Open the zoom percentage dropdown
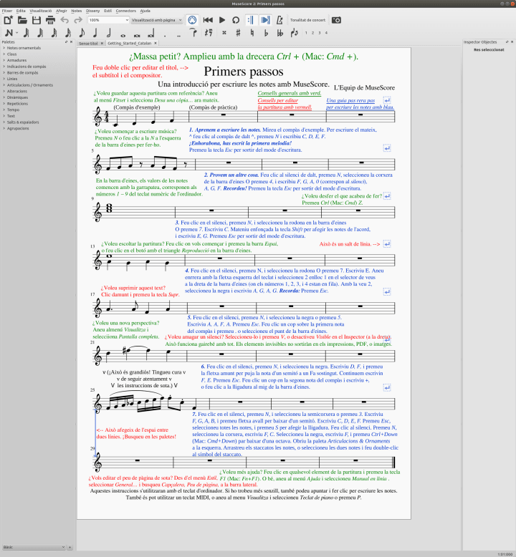This screenshot has height=557, width=516. 108,20
